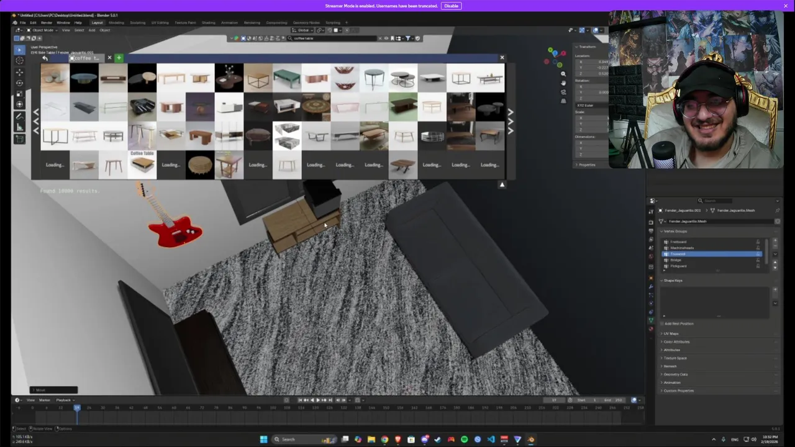Add a shape key with plus button

[x=775, y=290]
